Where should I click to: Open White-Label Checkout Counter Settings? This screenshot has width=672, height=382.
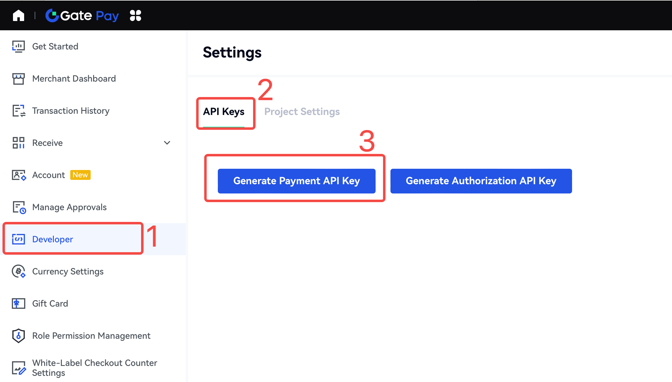[94, 368]
